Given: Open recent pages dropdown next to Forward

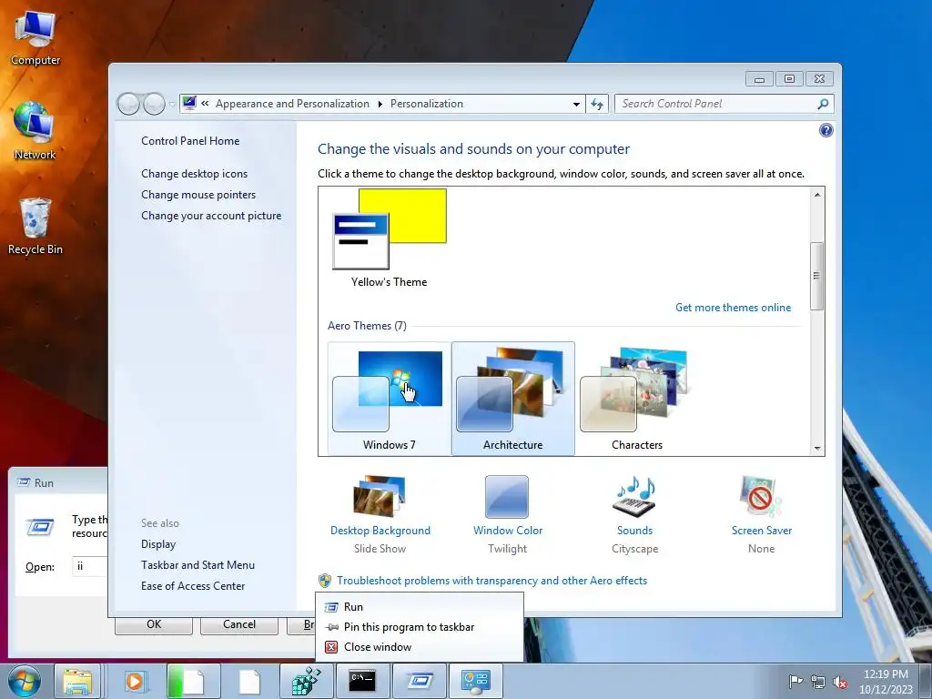Looking at the screenshot, I should (172, 105).
